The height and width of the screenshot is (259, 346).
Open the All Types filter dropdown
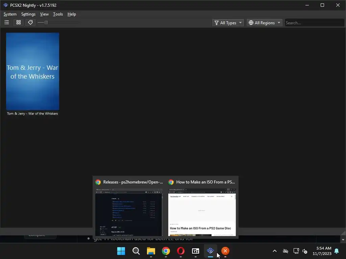pyautogui.click(x=228, y=23)
